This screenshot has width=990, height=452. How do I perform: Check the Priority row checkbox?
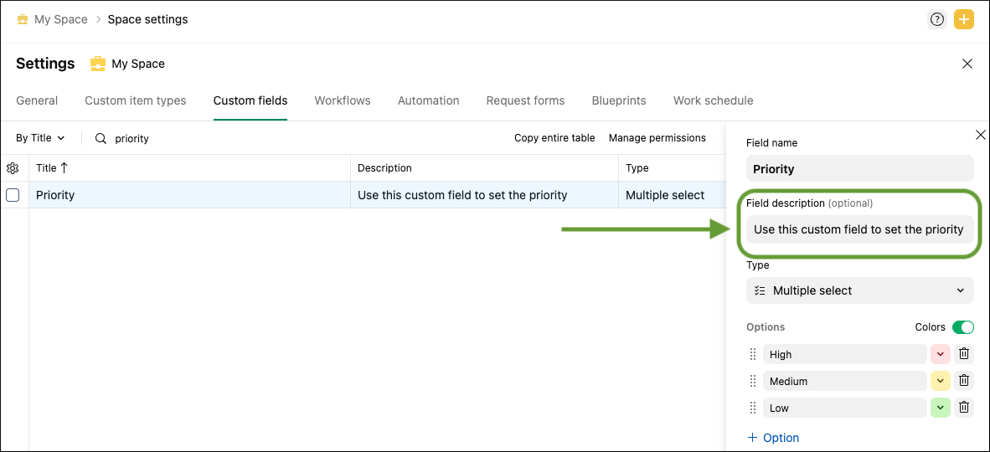coord(13,195)
